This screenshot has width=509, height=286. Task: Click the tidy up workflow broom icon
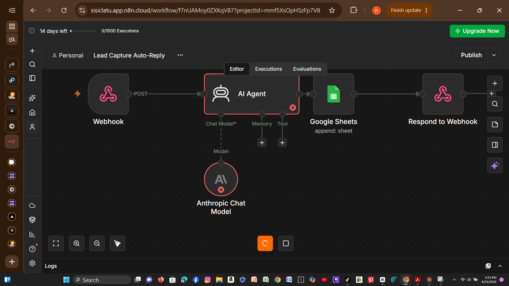117,243
